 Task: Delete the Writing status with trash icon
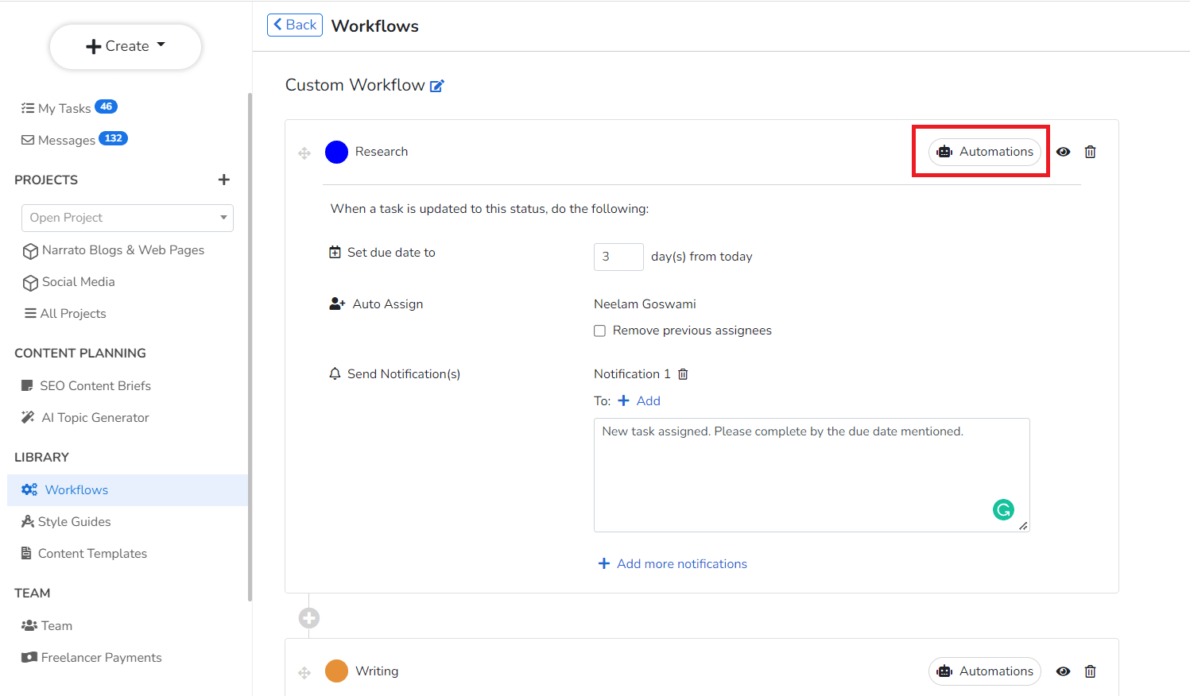(1090, 671)
